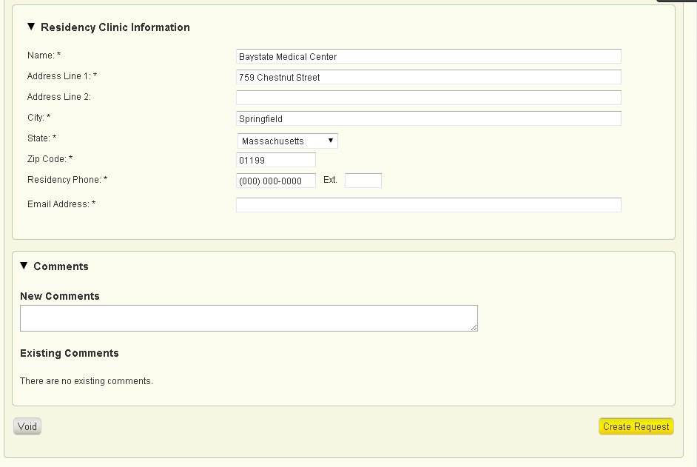Focus the empty Email Address field
Screen dimensions: 697x467
click(x=428, y=205)
